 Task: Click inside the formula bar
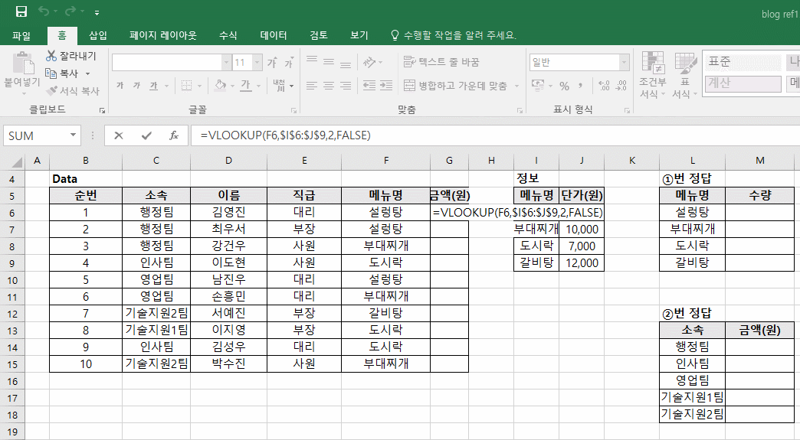click(x=495, y=135)
